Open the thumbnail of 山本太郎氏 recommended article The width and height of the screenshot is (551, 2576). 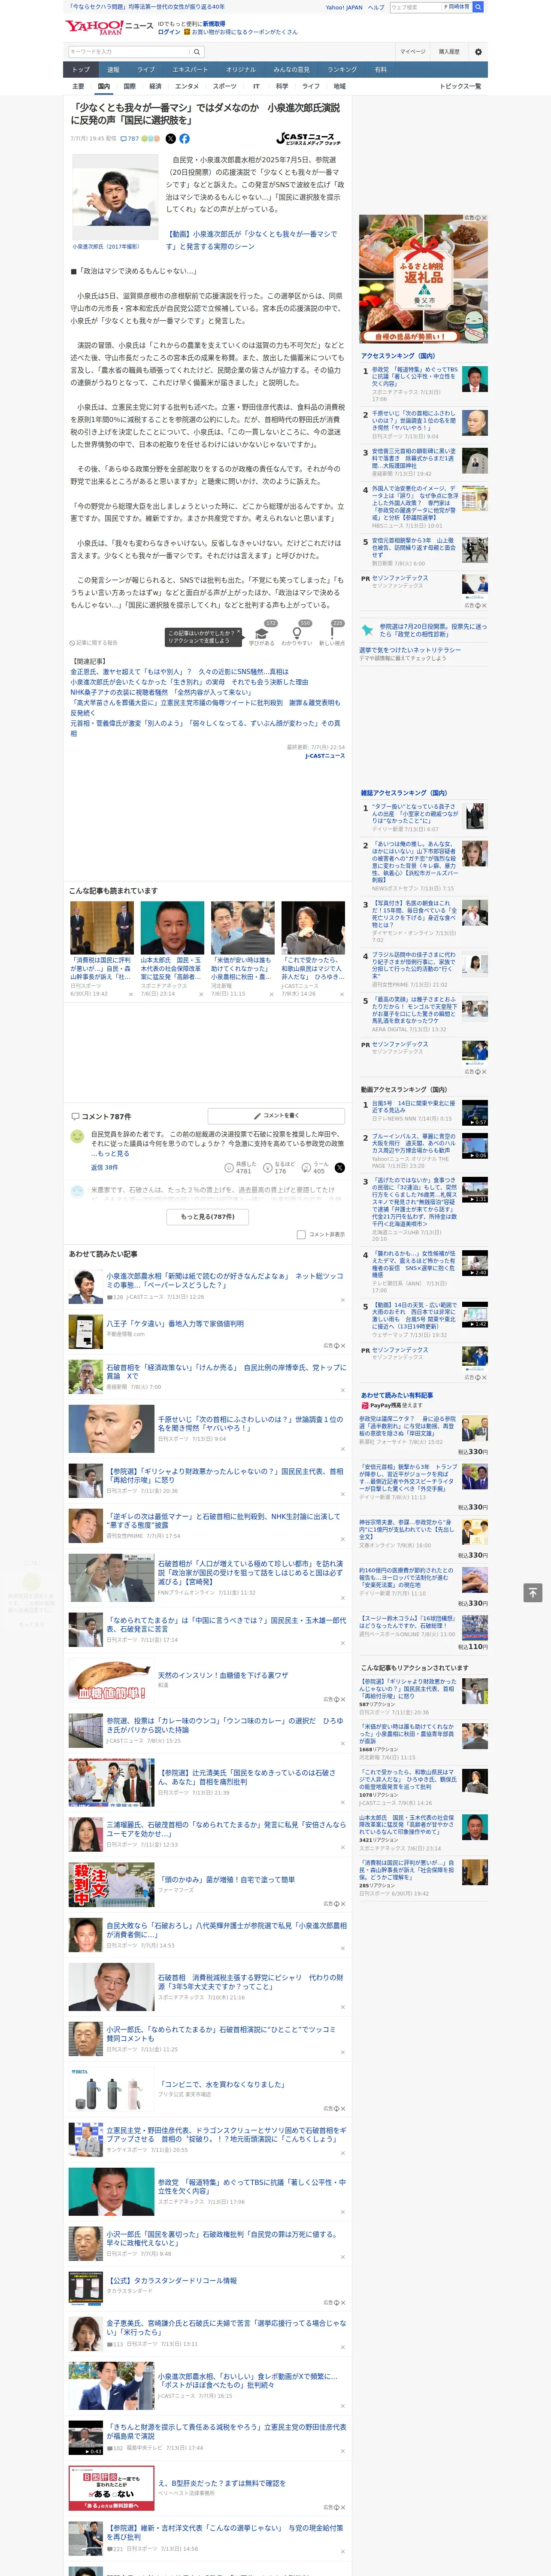click(x=172, y=928)
